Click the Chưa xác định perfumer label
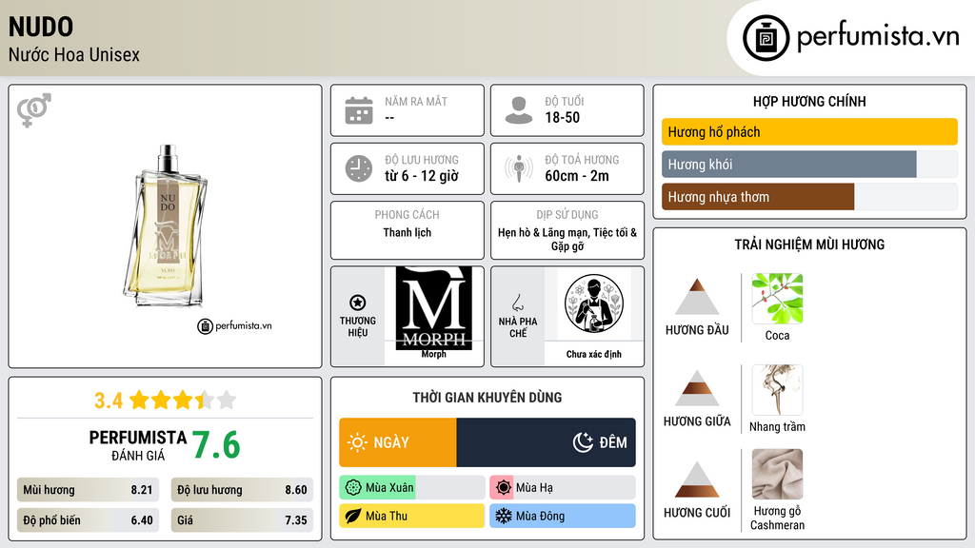This screenshot has width=975, height=548. [x=594, y=354]
